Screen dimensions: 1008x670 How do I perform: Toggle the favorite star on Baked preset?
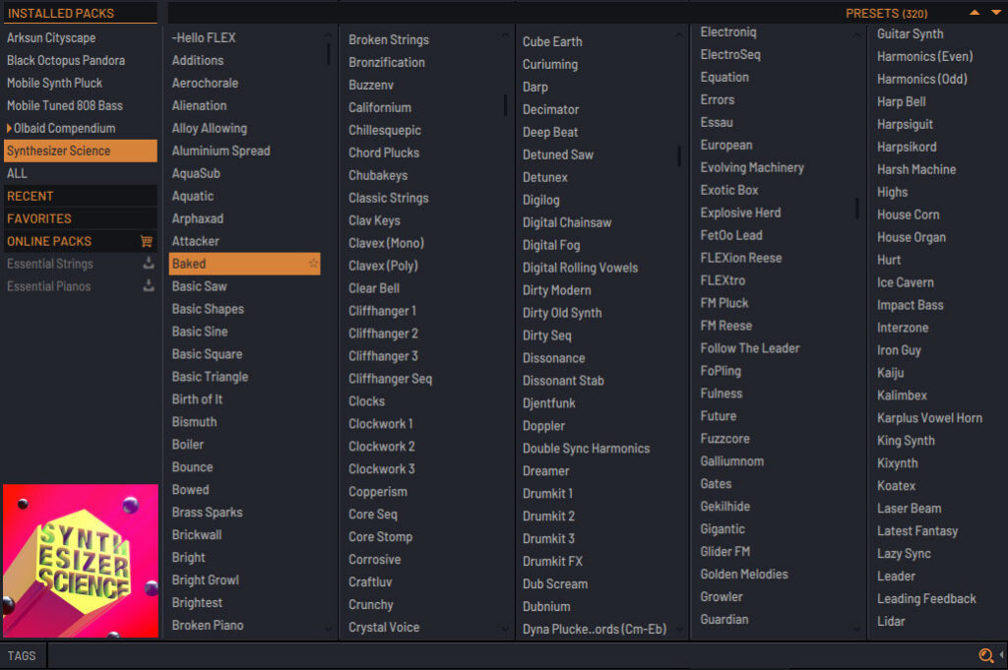tap(313, 264)
